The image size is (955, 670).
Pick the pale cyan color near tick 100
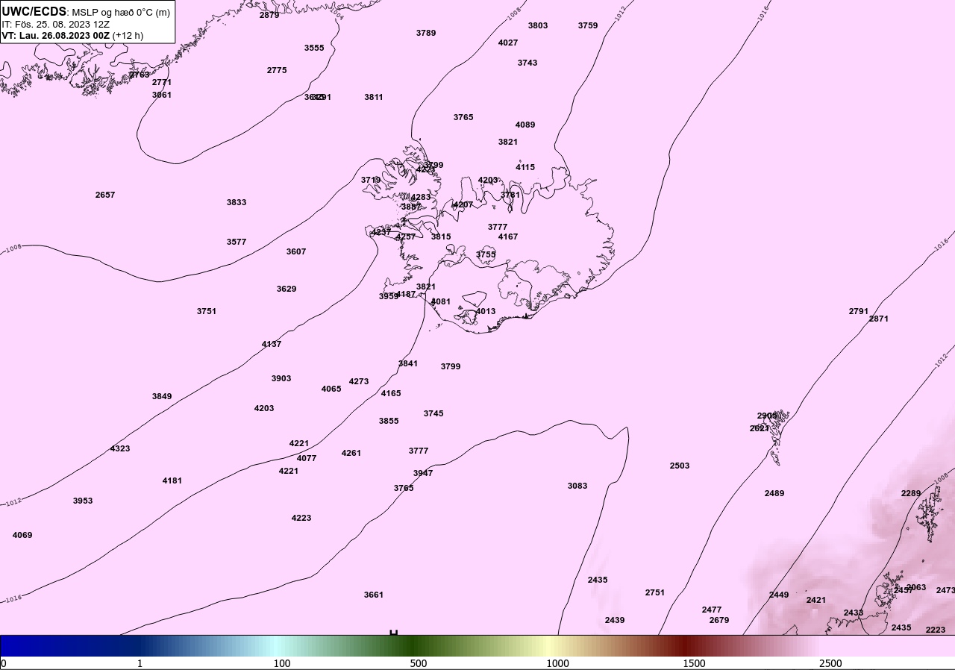point(277,645)
